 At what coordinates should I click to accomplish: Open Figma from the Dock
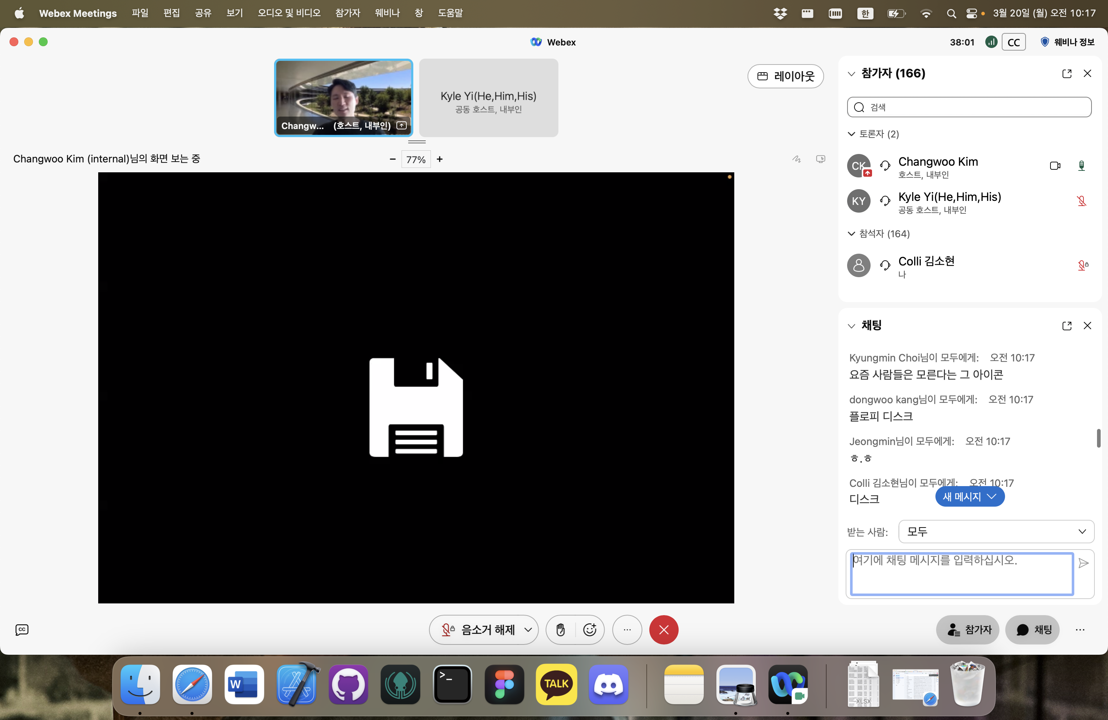click(x=504, y=684)
